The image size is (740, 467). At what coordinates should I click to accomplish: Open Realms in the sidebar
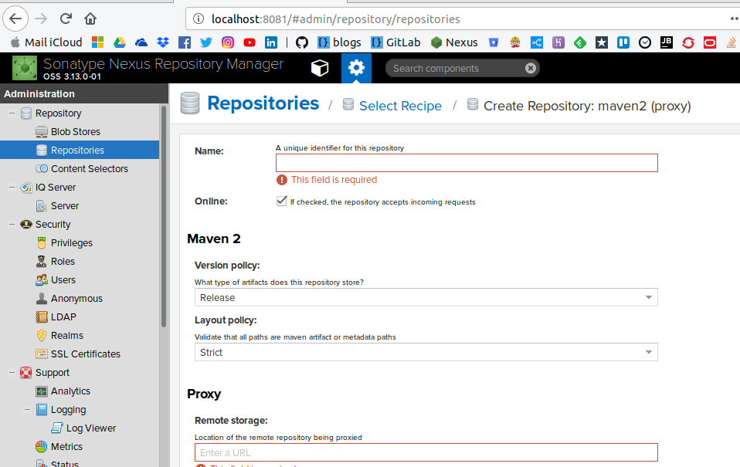click(67, 335)
